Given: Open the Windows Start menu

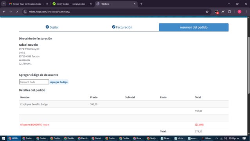Looking at the screenshot, I should pos(3,138).
